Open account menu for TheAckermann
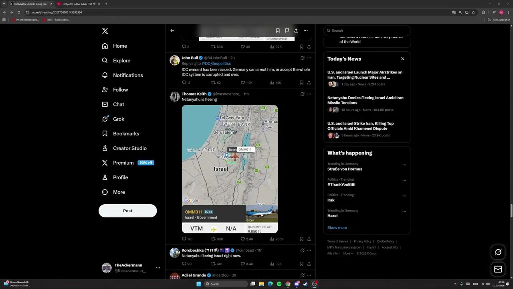513x289 pixels. pyautogui.click(x=158, y=268)
